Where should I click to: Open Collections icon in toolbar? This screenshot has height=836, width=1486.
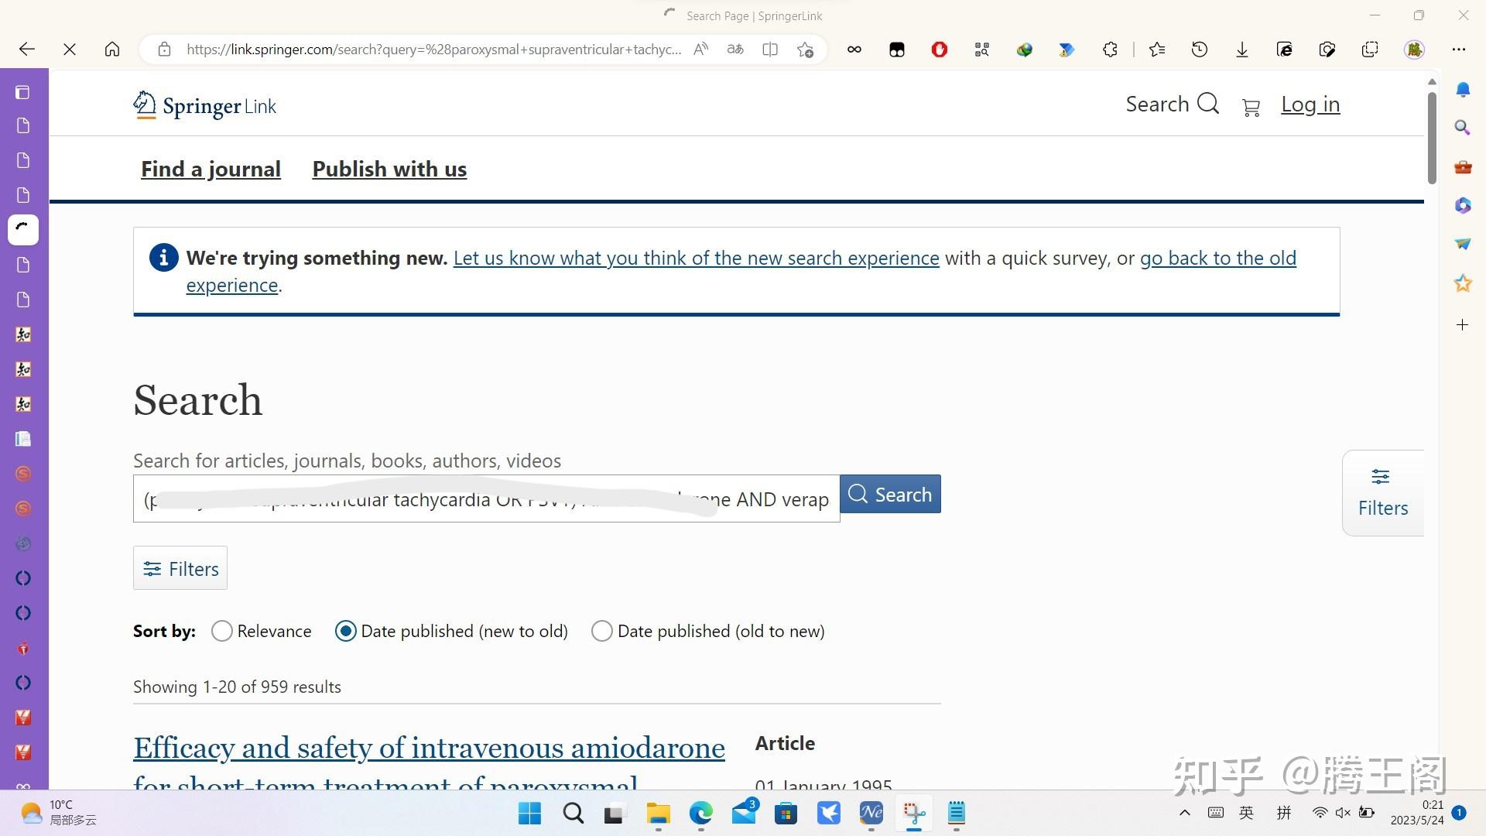click(1370, 50)
